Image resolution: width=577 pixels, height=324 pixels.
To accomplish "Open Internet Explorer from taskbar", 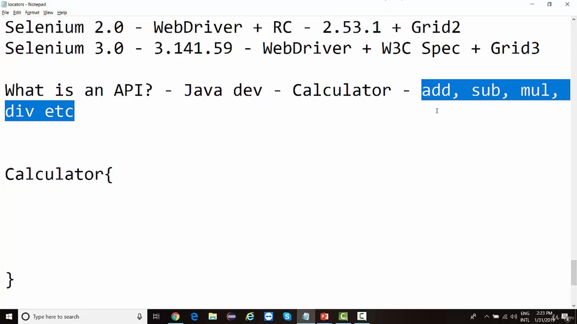I will 250,316.
